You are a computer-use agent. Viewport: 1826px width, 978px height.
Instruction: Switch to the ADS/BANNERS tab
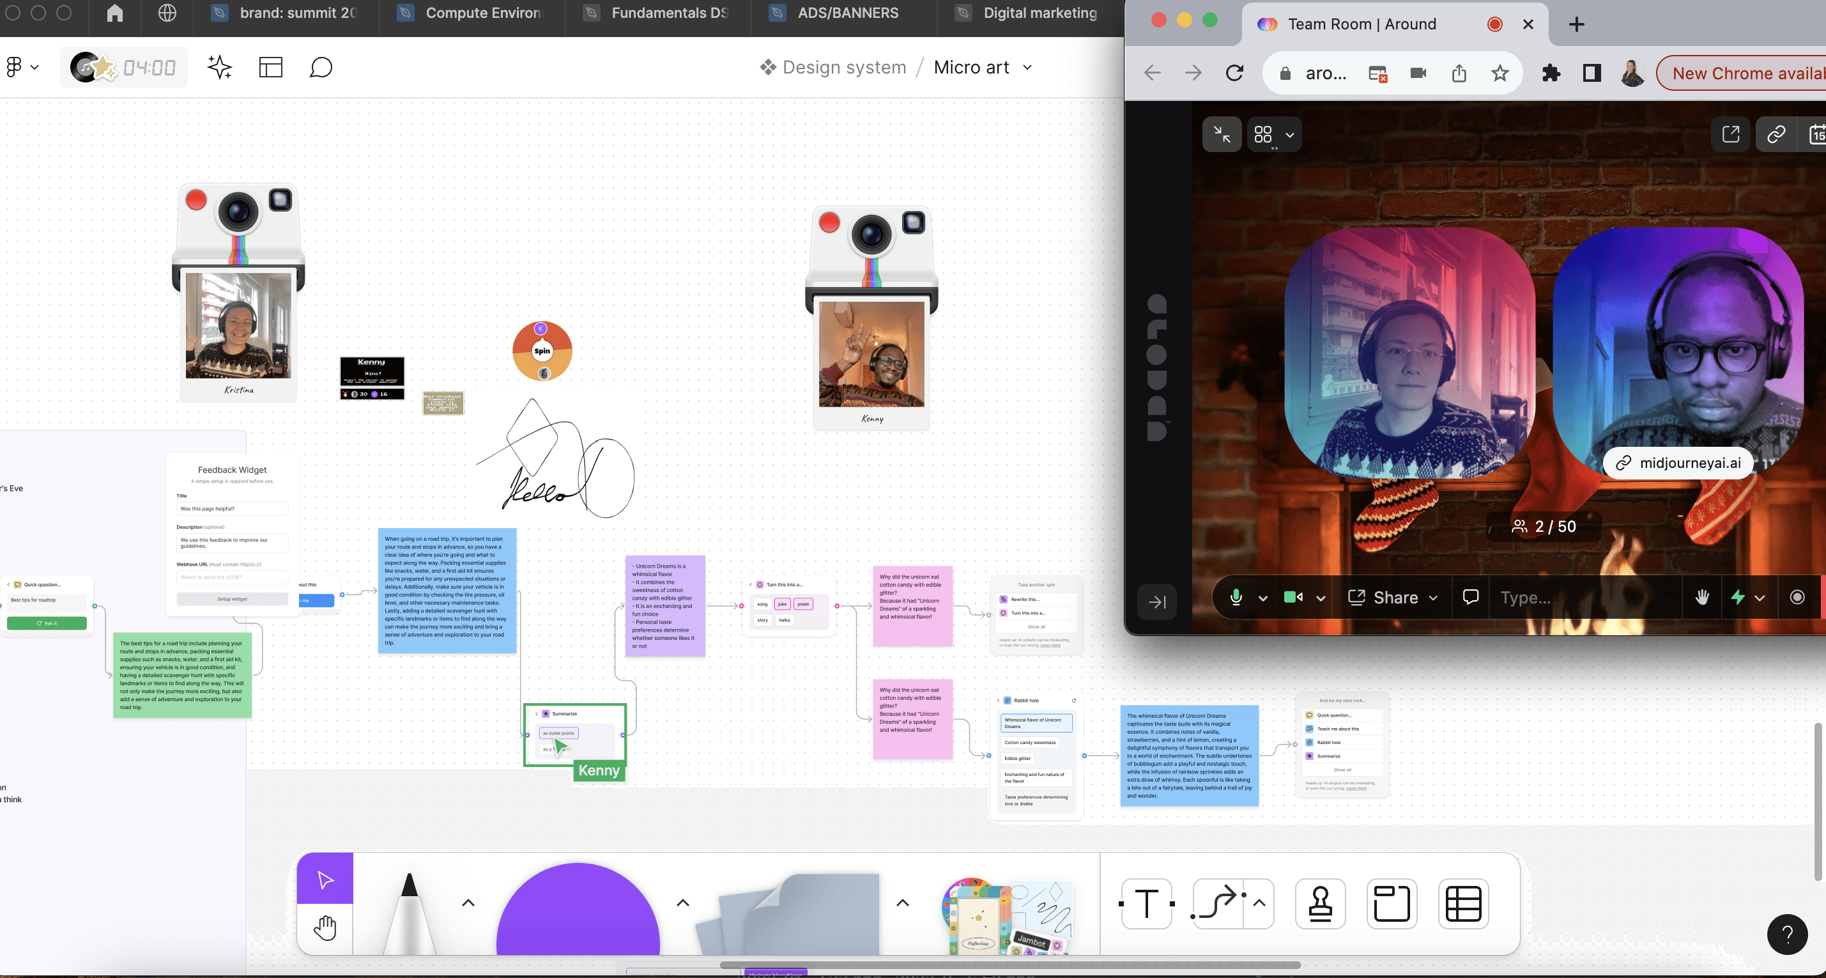pyautogui.click(x=847, y=12)
